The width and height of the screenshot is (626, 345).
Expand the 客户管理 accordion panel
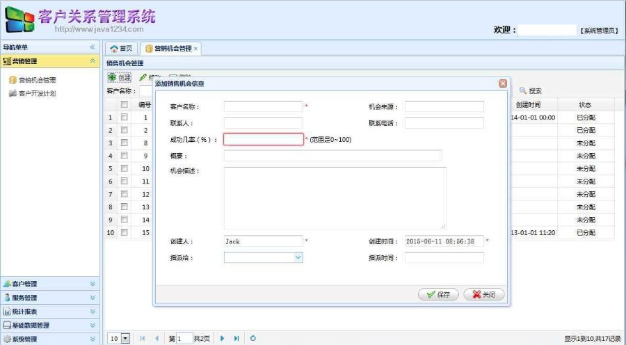pyautogui.click(x=50, y=284)
